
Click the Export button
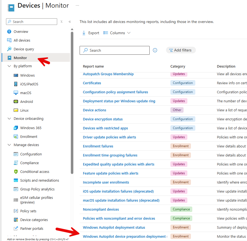coord(91,33)
